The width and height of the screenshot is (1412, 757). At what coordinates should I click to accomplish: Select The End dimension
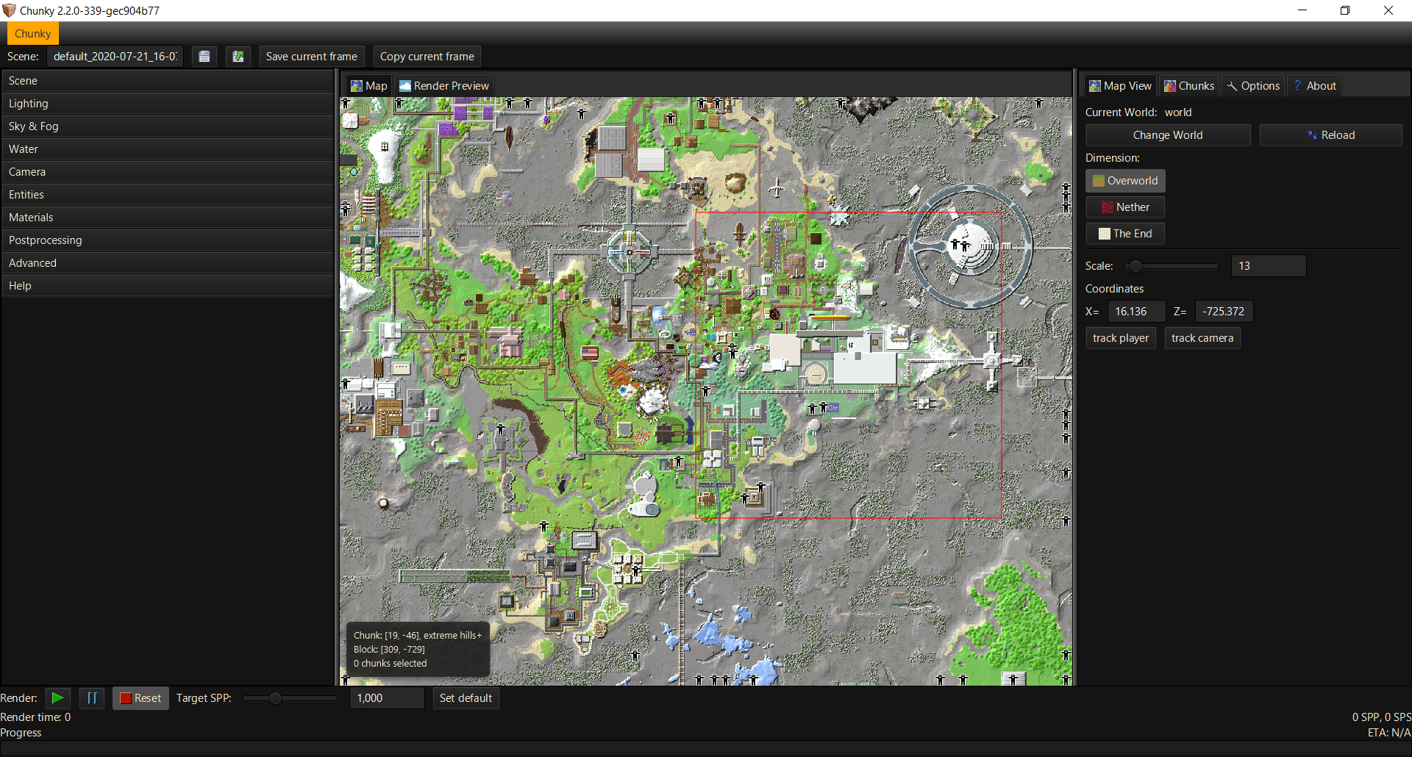coord(1125,234)
